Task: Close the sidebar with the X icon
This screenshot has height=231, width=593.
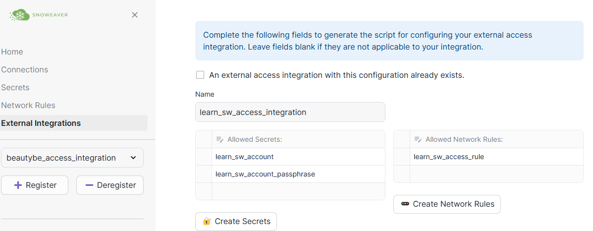Action: tap(134, 15)
